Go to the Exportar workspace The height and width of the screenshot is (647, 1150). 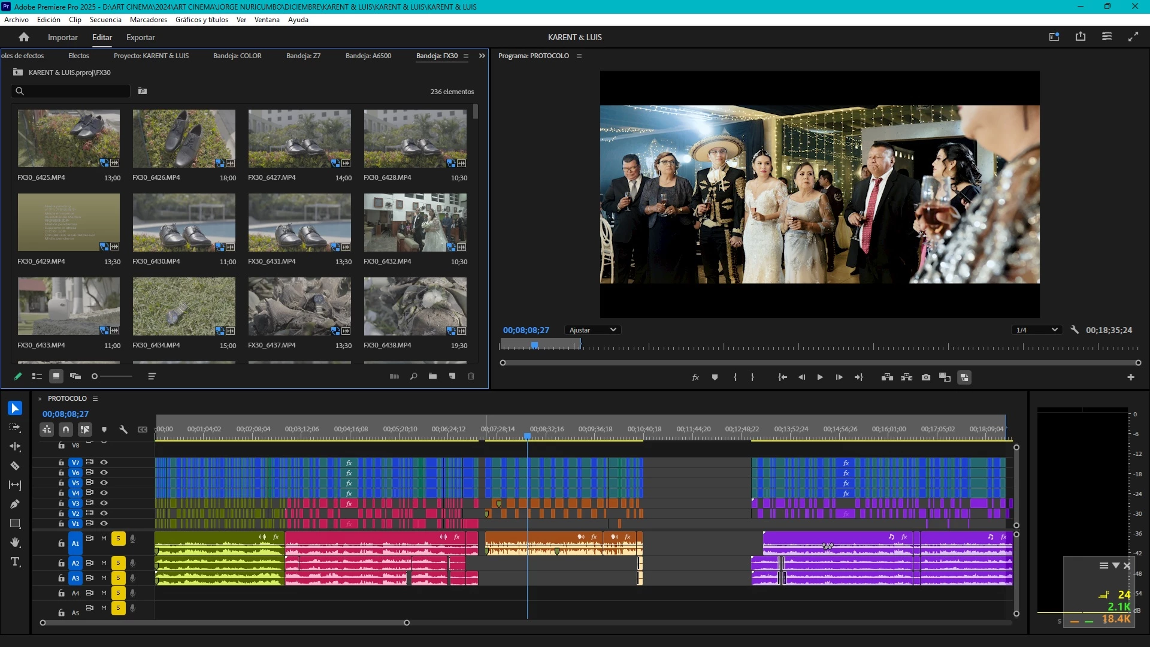point(140,37)
